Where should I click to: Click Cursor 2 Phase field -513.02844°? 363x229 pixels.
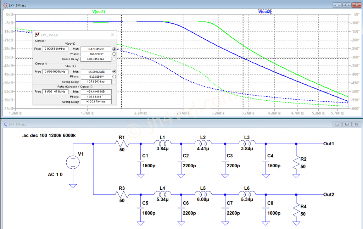tap(96, 77)
